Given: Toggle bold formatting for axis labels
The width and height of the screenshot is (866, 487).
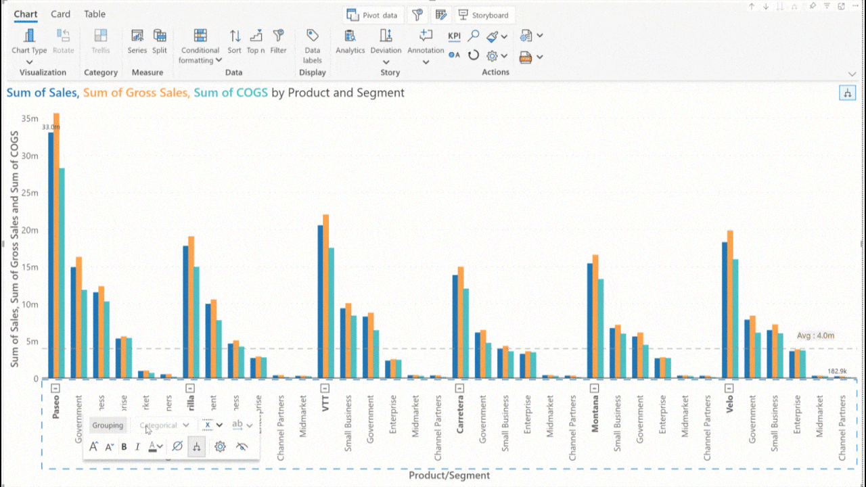Looking at the screenshot, I should pyautogui.click(x=124, y=446).
